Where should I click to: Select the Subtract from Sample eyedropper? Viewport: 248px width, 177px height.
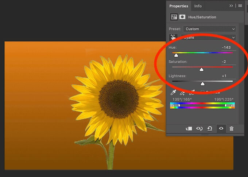[191, 93]
